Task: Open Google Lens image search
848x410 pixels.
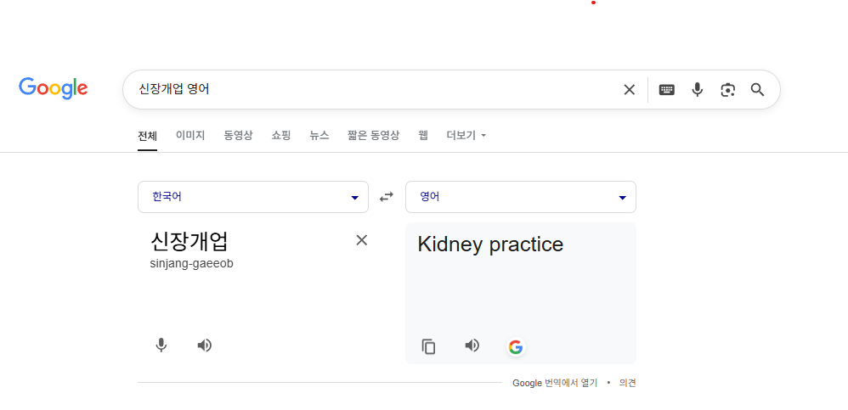Action: click(728, 90)
